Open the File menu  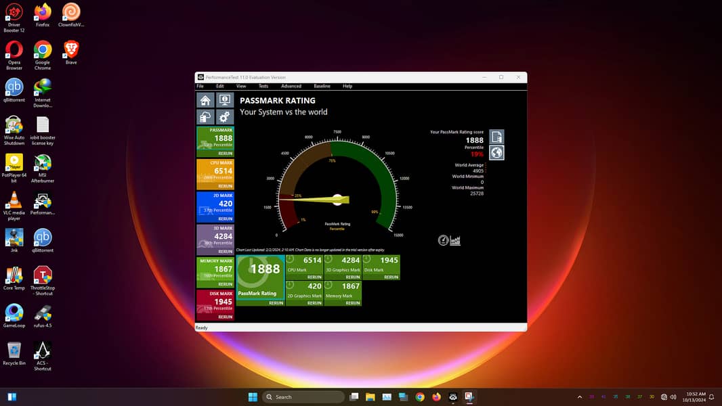point(200,86)
